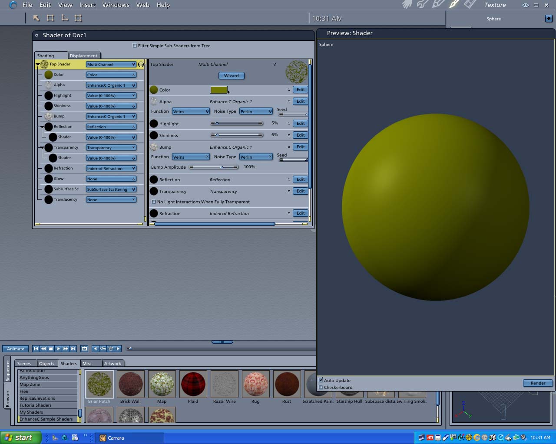Open the Insert menu
Viewport: 556px width, 444px height.
click(x=87, y=5)
